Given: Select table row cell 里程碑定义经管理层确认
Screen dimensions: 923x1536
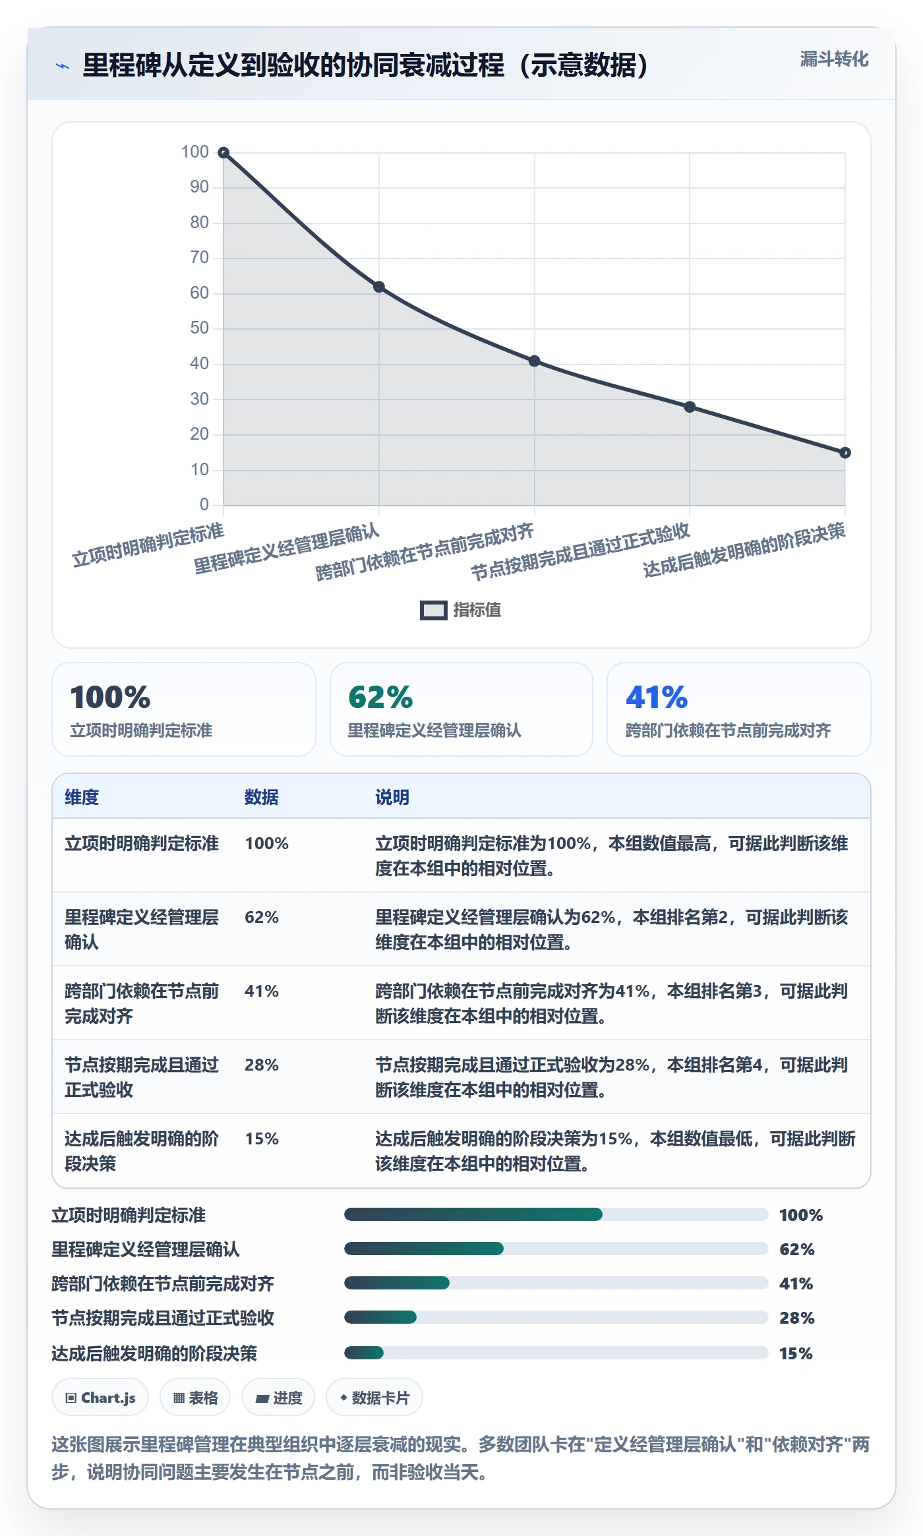Looking at the screenshot, I should click(142, 930).
